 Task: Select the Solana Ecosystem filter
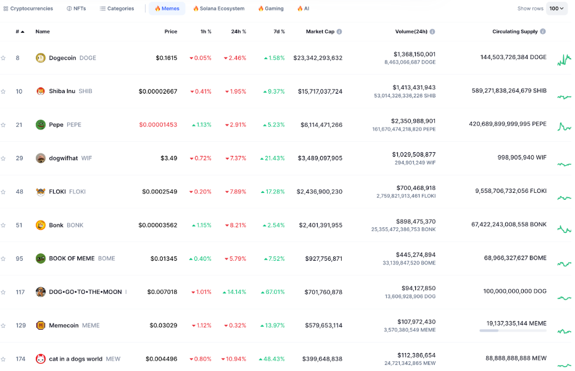(x=218, y=9)
